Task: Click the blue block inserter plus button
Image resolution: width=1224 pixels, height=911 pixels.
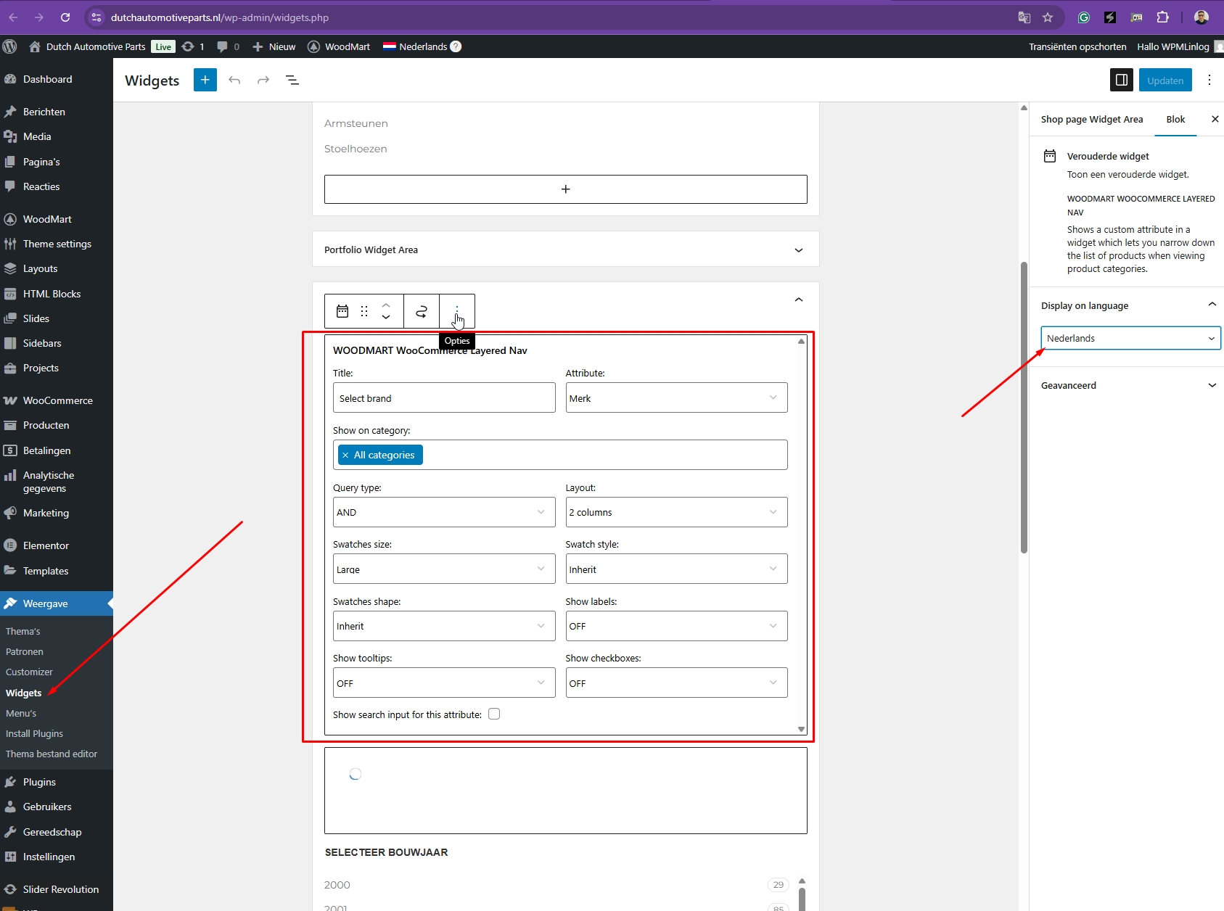Action: [x=205, y=80]
